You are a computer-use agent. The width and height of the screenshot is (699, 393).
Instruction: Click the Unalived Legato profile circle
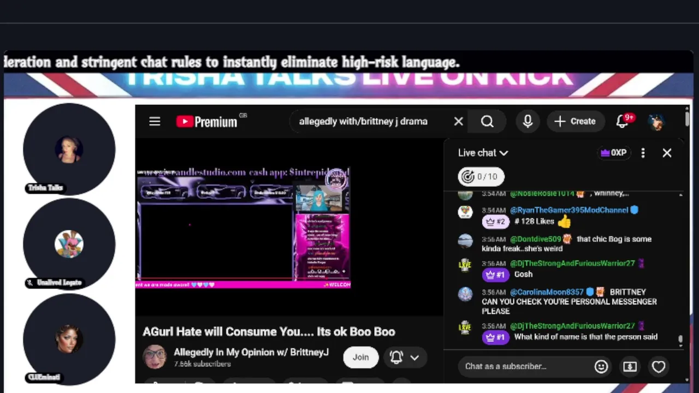point(69,243)
